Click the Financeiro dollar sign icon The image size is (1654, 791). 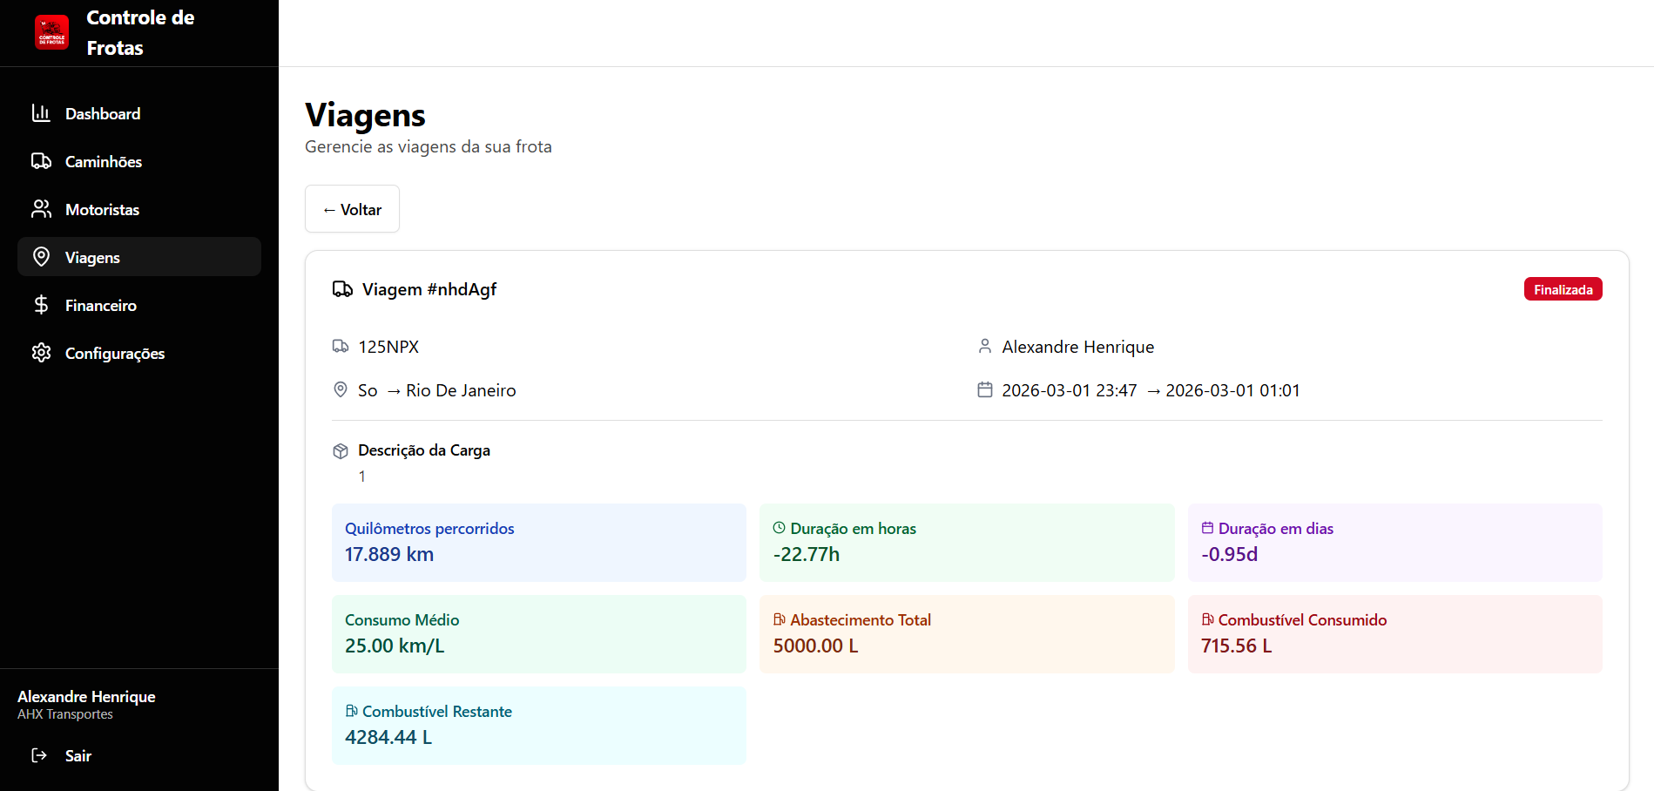(41, 305)
